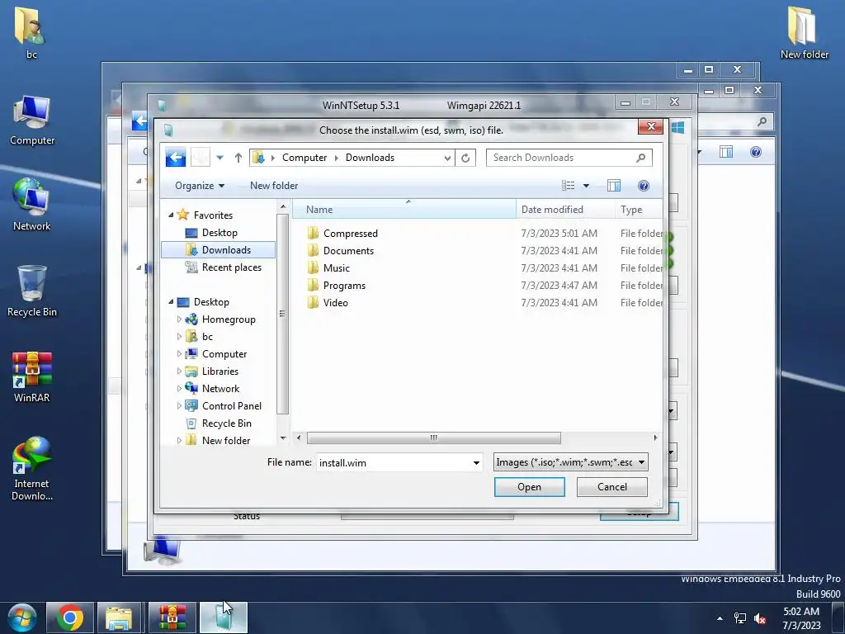Click the background Explorer window help icon
The width and height of the screenshot is (845, 634).
(x=756, y=152)
